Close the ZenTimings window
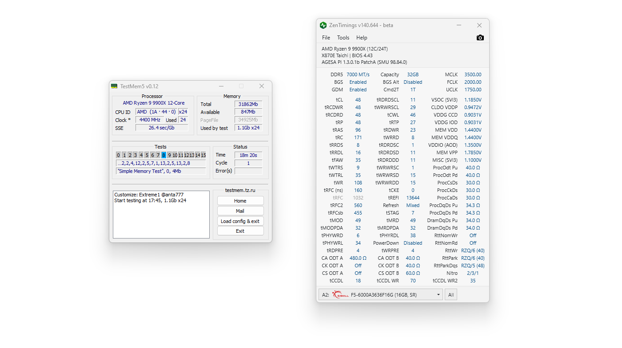The width and height of the screenshot is (622, 348). click(x=479, y=25)
